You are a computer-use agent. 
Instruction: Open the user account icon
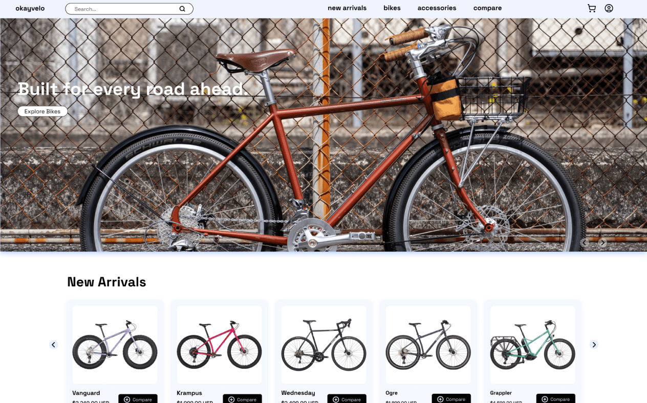tap(609, 8)
